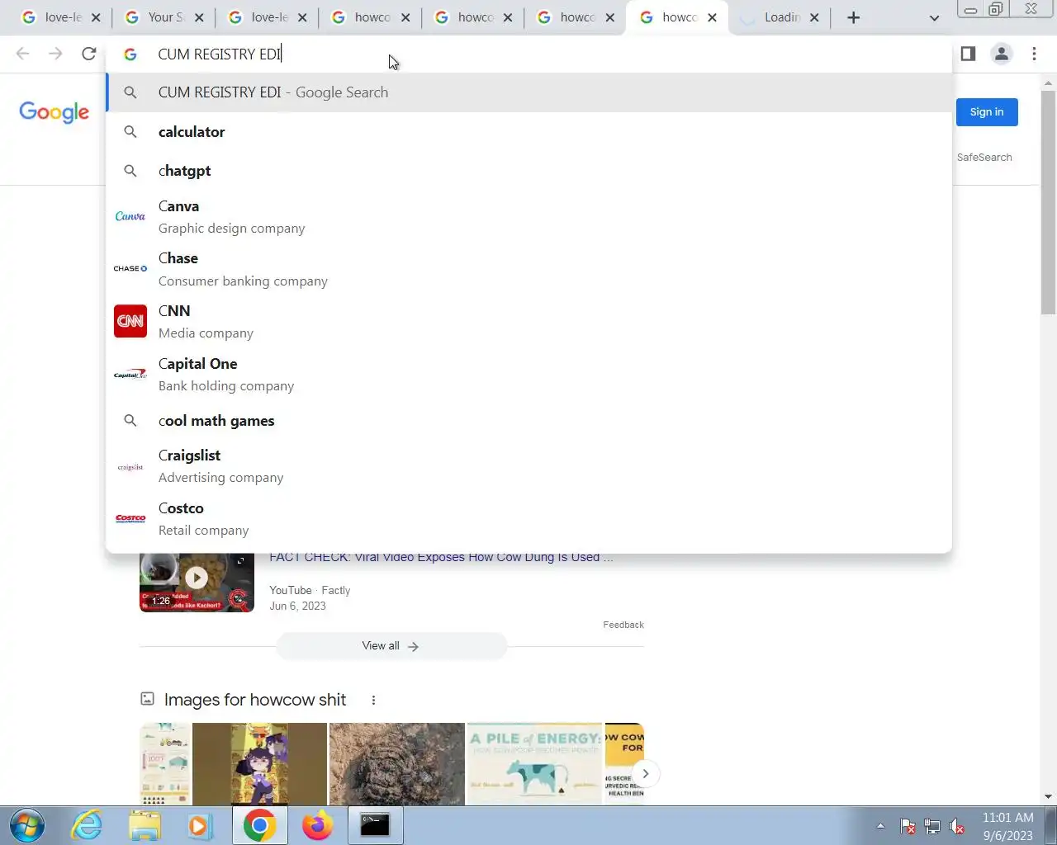Select the Craigslist suggestion
Image resolution: width=1057 pixels, height=845 pixels.
click(x=528, y=466)
